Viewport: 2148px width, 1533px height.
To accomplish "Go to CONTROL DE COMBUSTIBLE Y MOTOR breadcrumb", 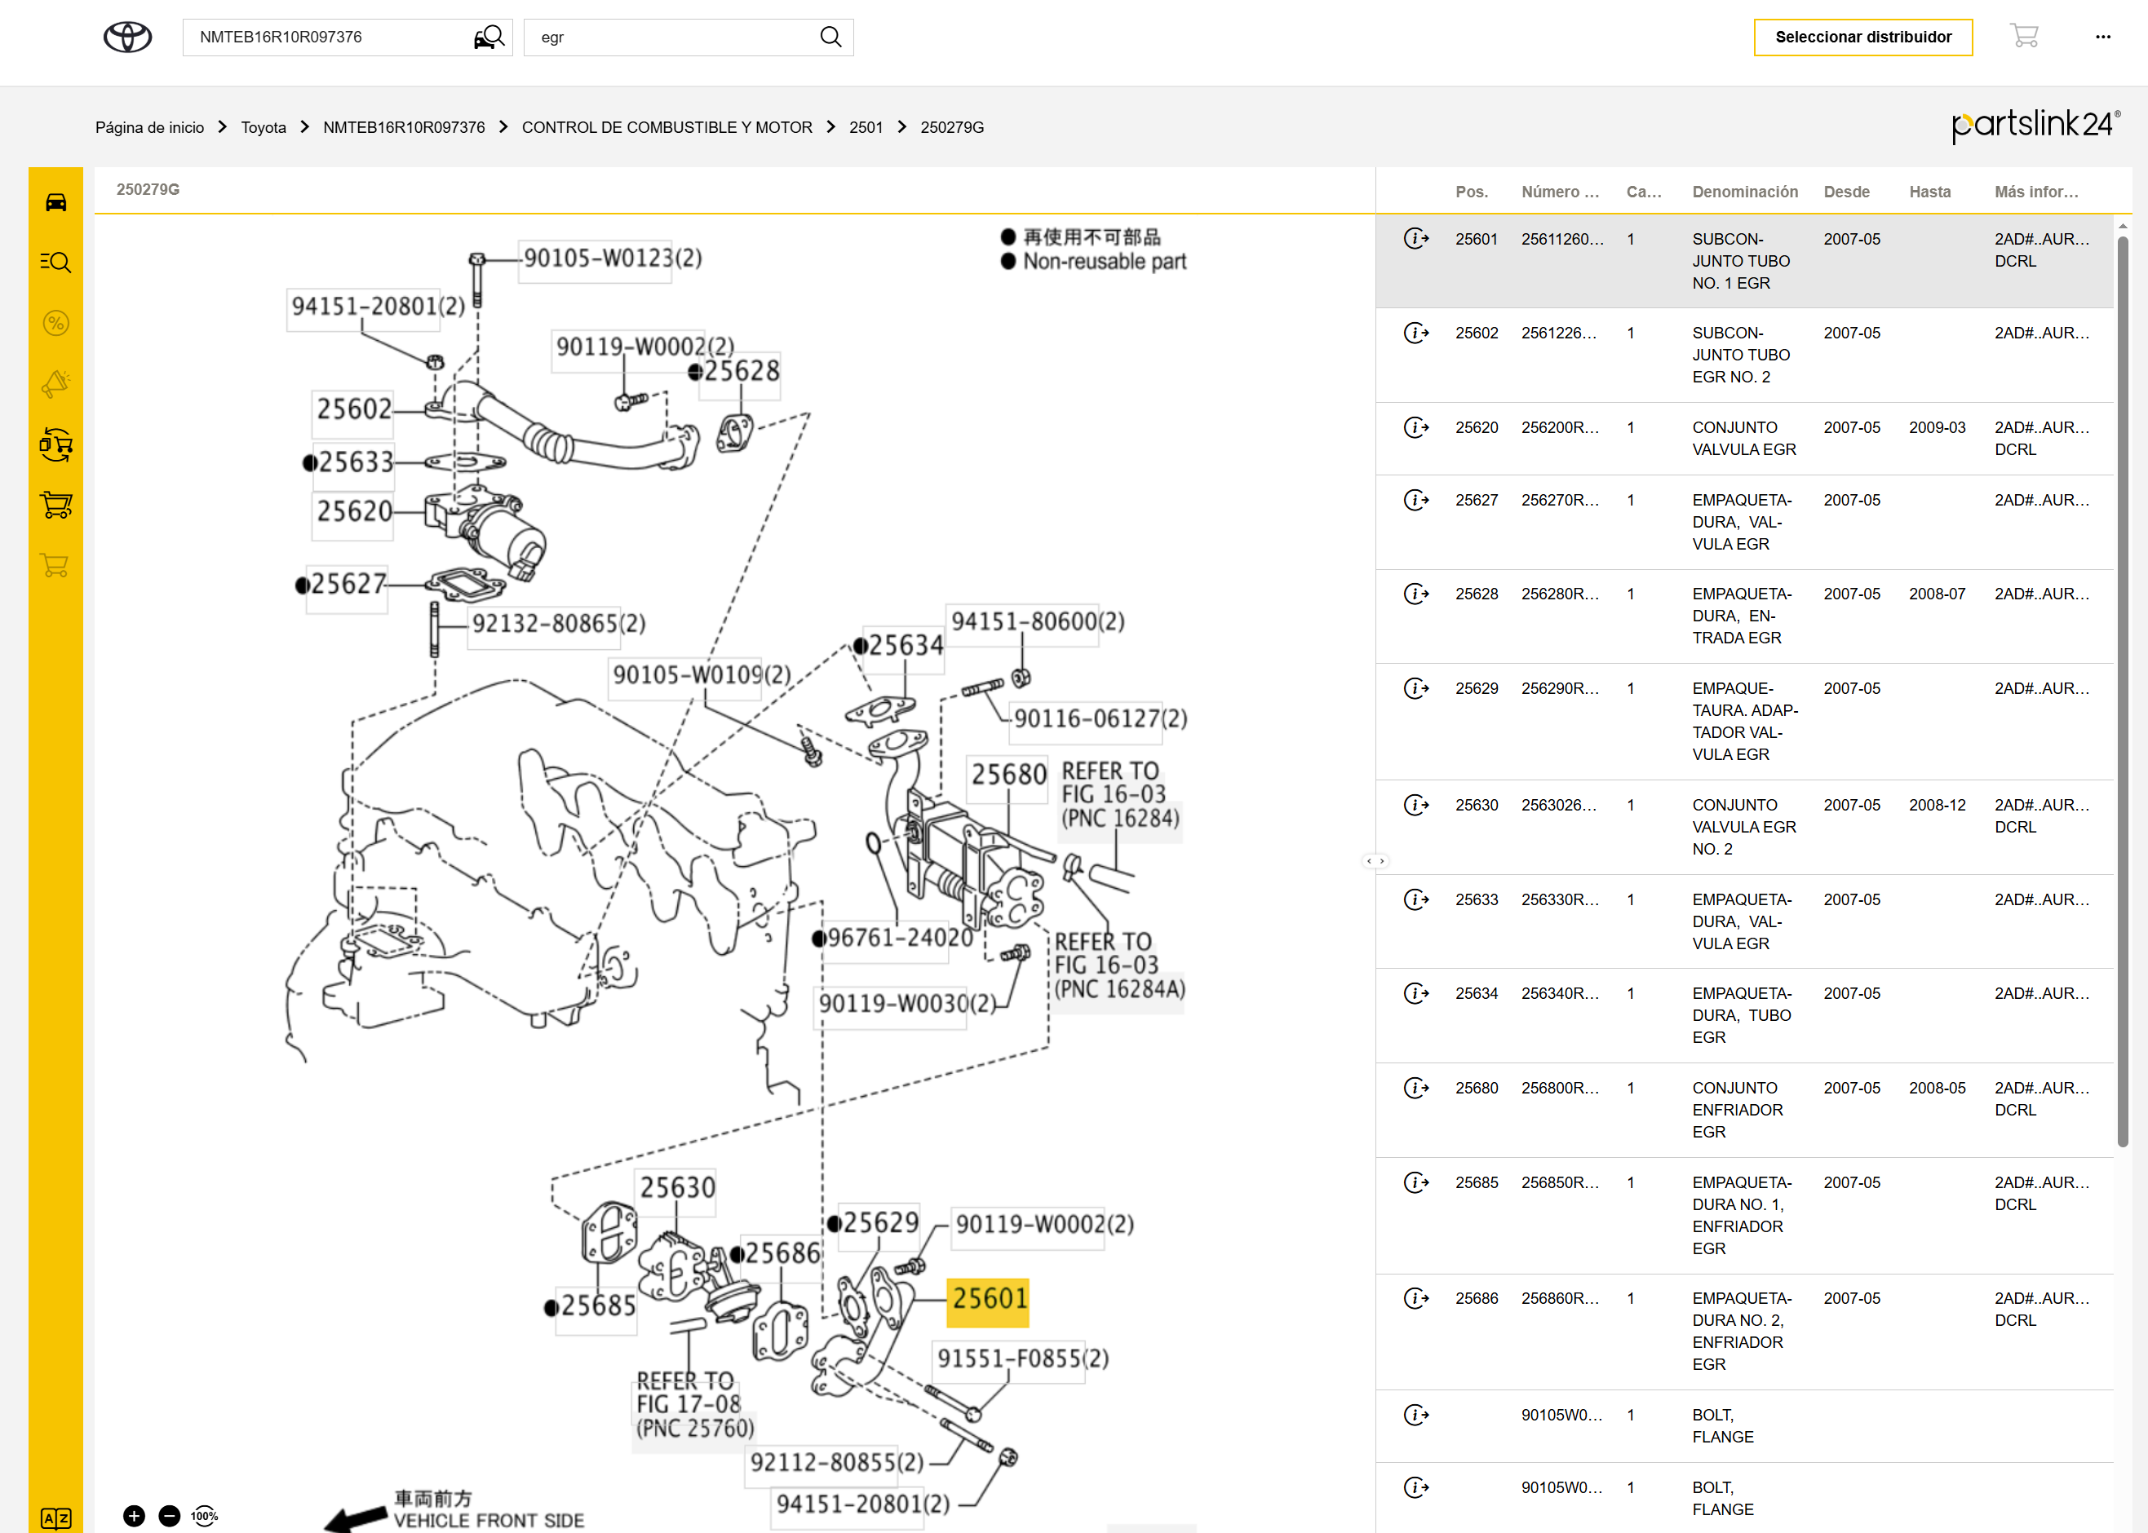I will (667, 127).
